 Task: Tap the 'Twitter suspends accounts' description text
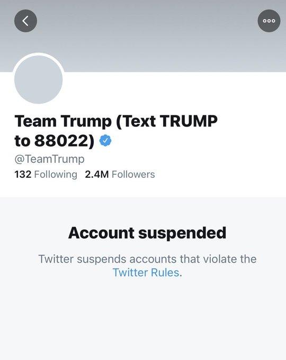point(147,266)
